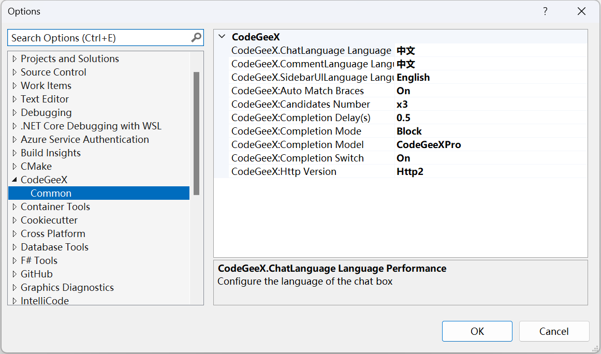Select the Azure Service Authentication category
The image size is (601, 354).
[x=85, y=139]
